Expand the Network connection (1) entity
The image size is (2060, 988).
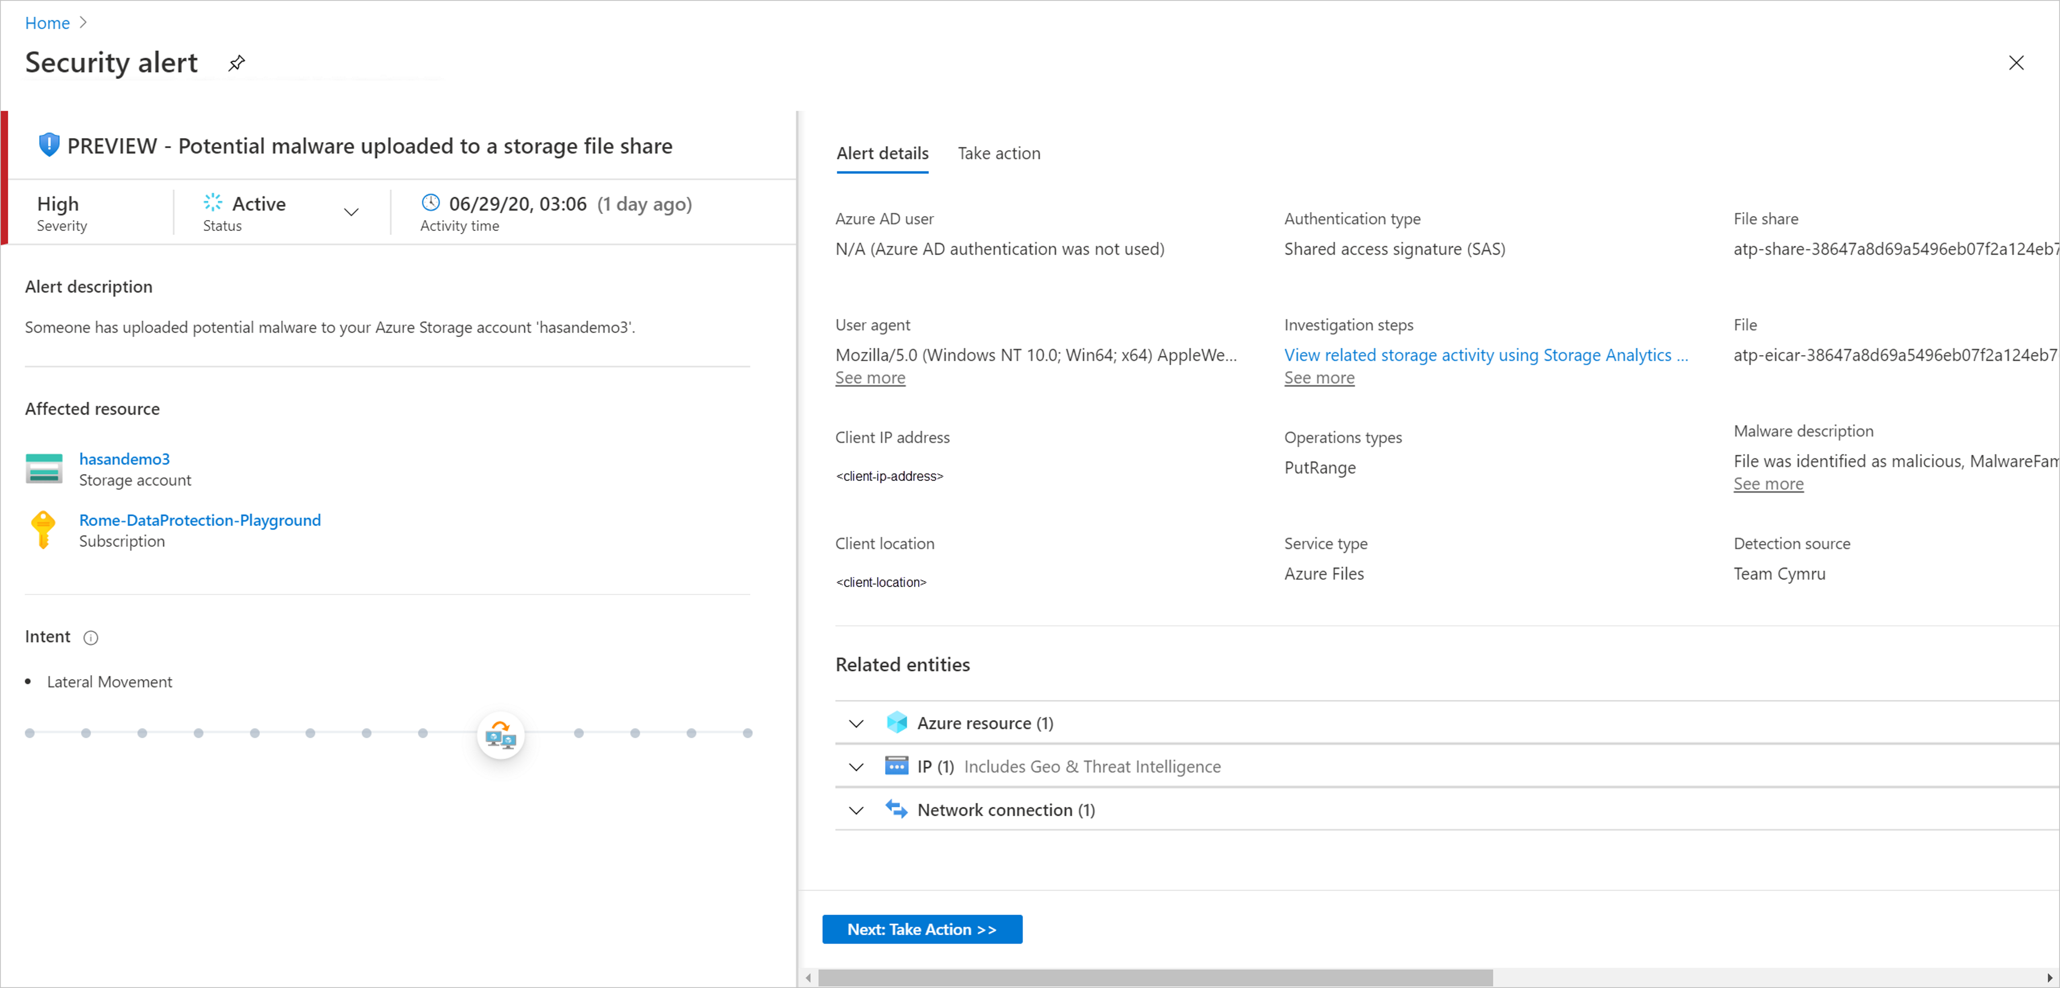pos(856,810)
